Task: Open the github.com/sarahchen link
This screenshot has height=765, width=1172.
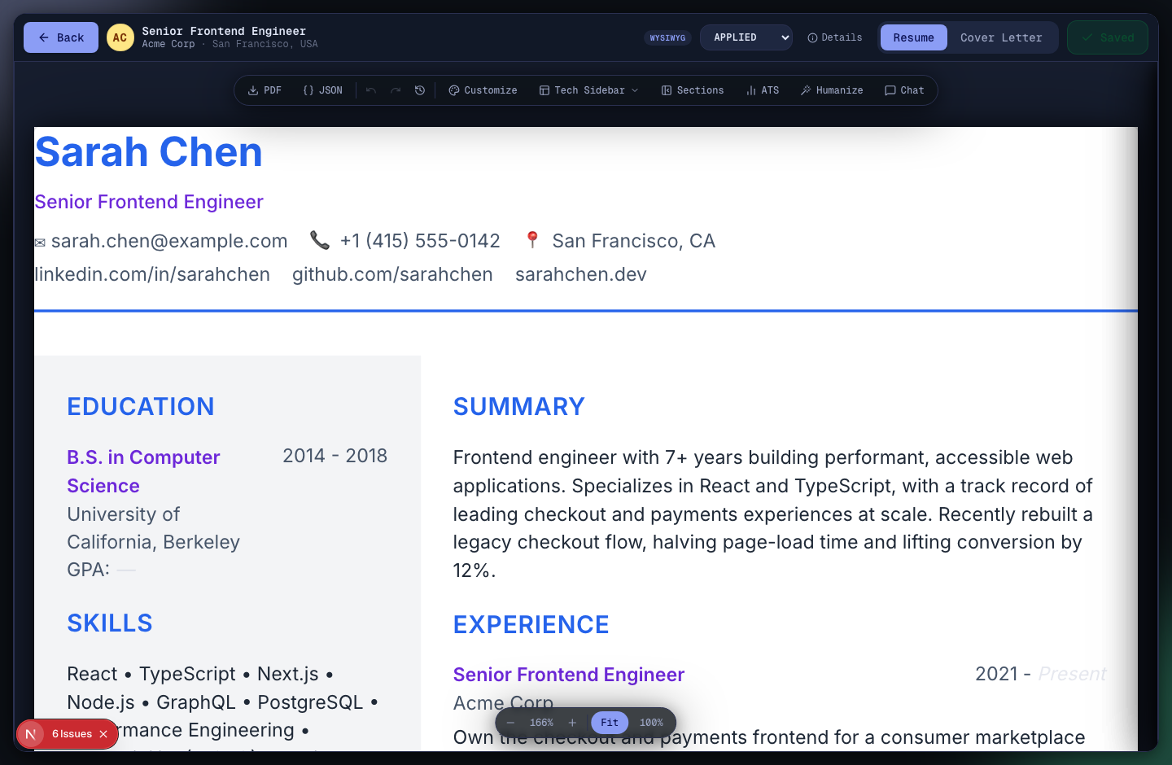Action: [x=392, y=274]
